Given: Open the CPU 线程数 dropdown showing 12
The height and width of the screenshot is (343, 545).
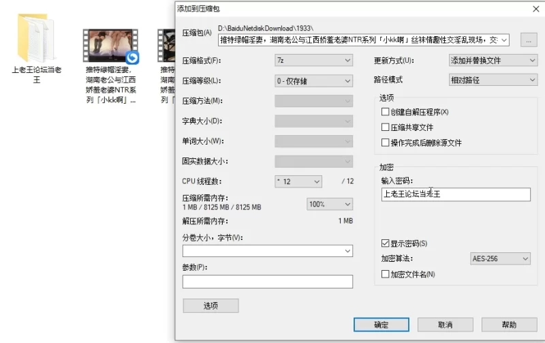Looking at the screenshot, I should 298,181.
